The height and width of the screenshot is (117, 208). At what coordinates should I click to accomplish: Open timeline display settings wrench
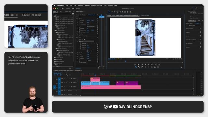(x=67, y=75)
